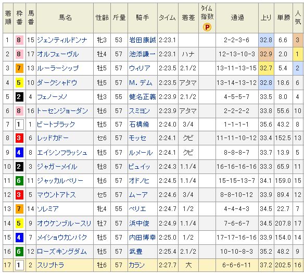
Task: Click the 着差 column header
Action: pyautogui.click(x=188, y=18)
